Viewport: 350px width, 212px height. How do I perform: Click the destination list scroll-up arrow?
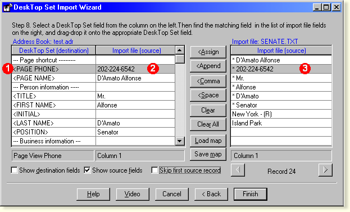(180, 50)
